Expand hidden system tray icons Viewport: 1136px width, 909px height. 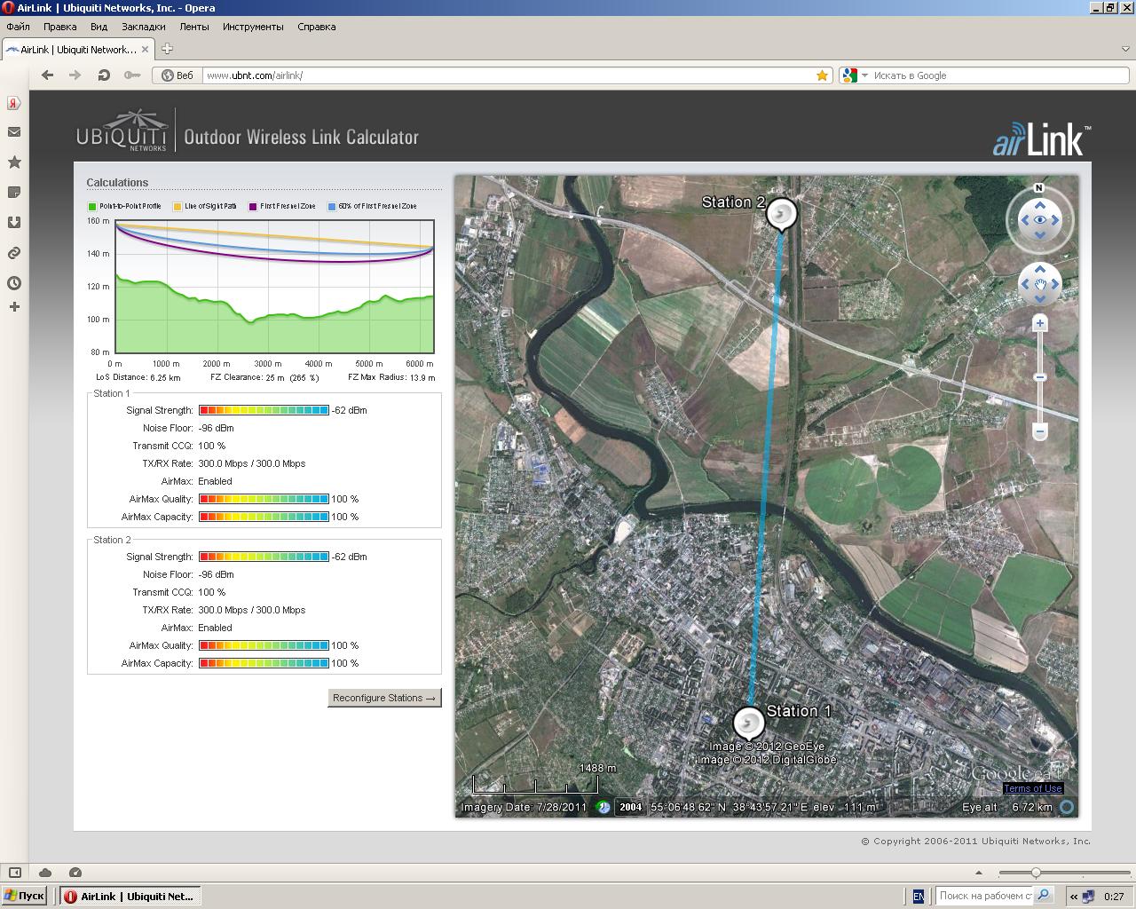tap(1074, 897)
